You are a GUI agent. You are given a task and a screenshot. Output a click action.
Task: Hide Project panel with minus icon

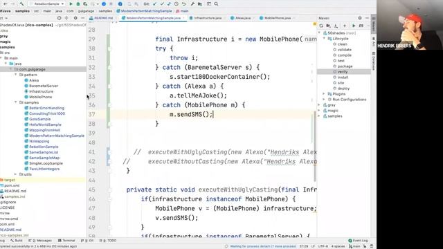(x=82, y=18)
